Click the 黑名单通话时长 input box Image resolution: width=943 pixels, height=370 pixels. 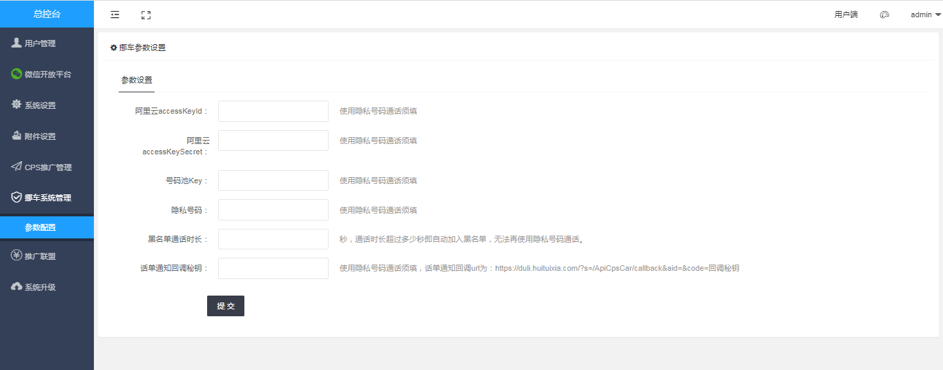[x=273, y=239]
